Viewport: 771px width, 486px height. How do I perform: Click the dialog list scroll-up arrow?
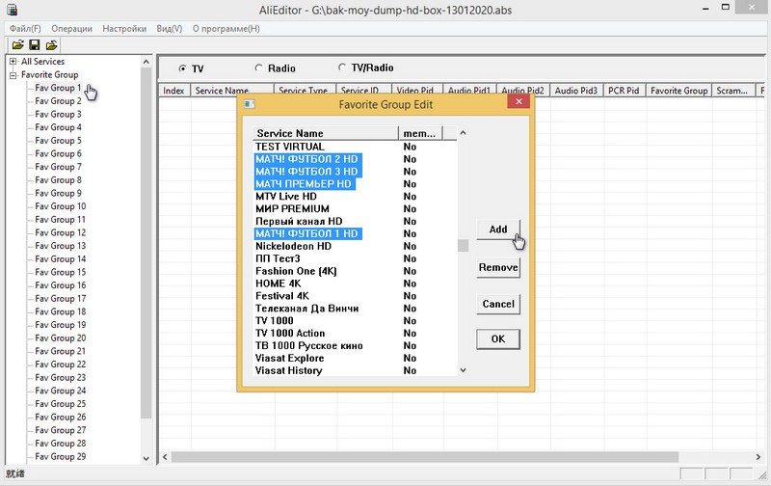click(463, 133)
